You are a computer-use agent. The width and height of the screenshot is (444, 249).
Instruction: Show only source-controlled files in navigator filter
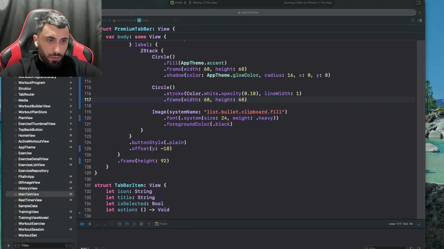tap(71, 246)
